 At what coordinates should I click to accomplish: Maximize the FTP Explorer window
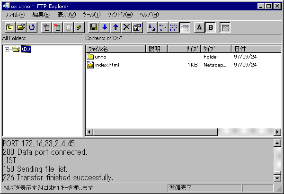click(268, 6)
